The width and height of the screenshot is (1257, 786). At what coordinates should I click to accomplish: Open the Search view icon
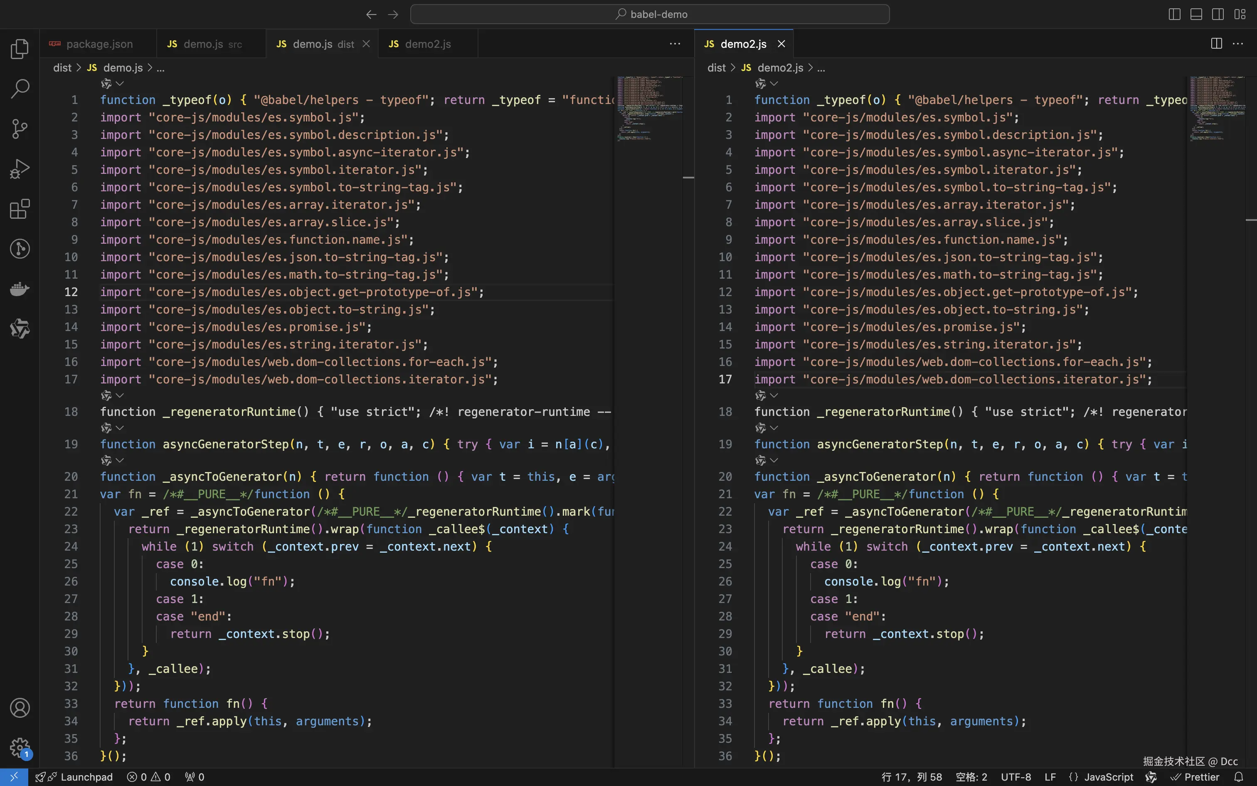(x=20, y=88)
